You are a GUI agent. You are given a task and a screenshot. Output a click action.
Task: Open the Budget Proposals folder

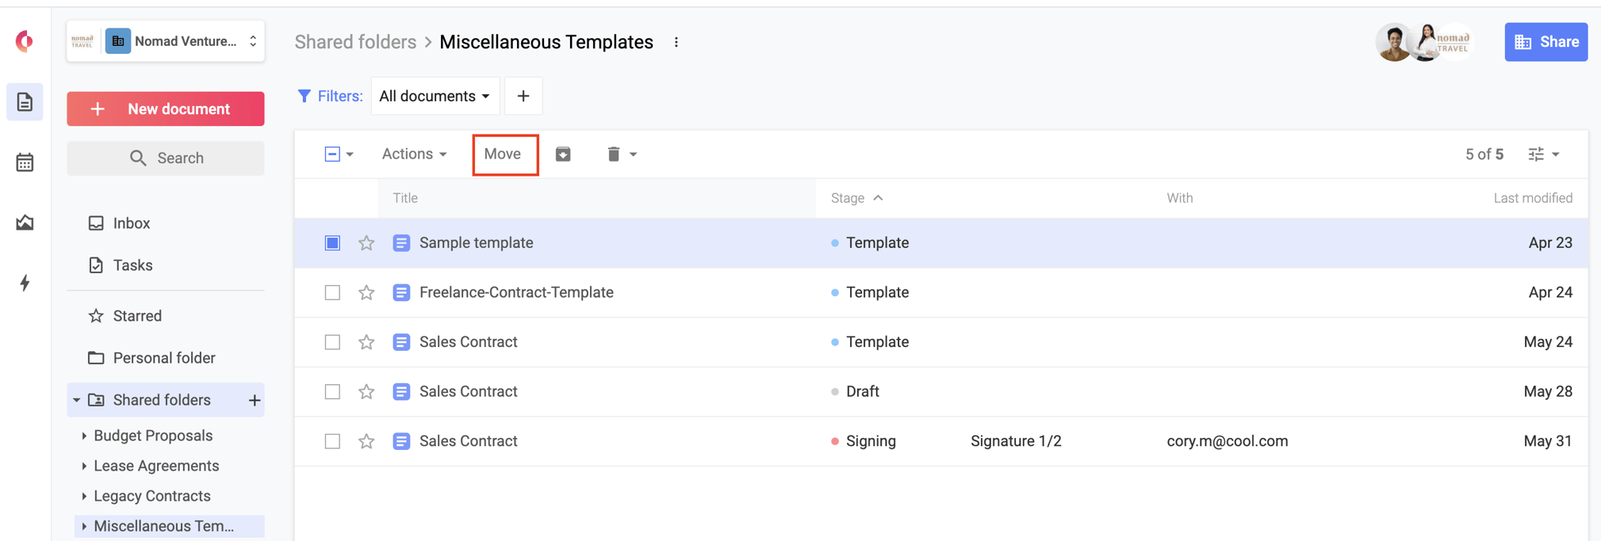click(x=153, y=436)
